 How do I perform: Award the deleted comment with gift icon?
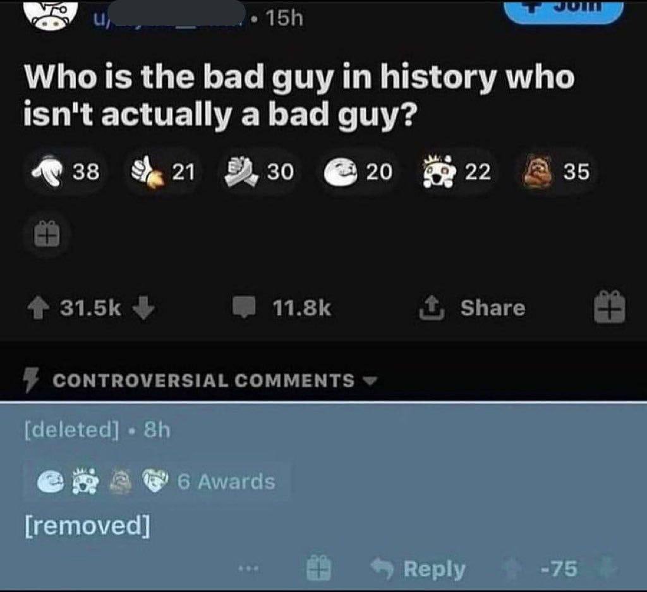coord(319,569)
